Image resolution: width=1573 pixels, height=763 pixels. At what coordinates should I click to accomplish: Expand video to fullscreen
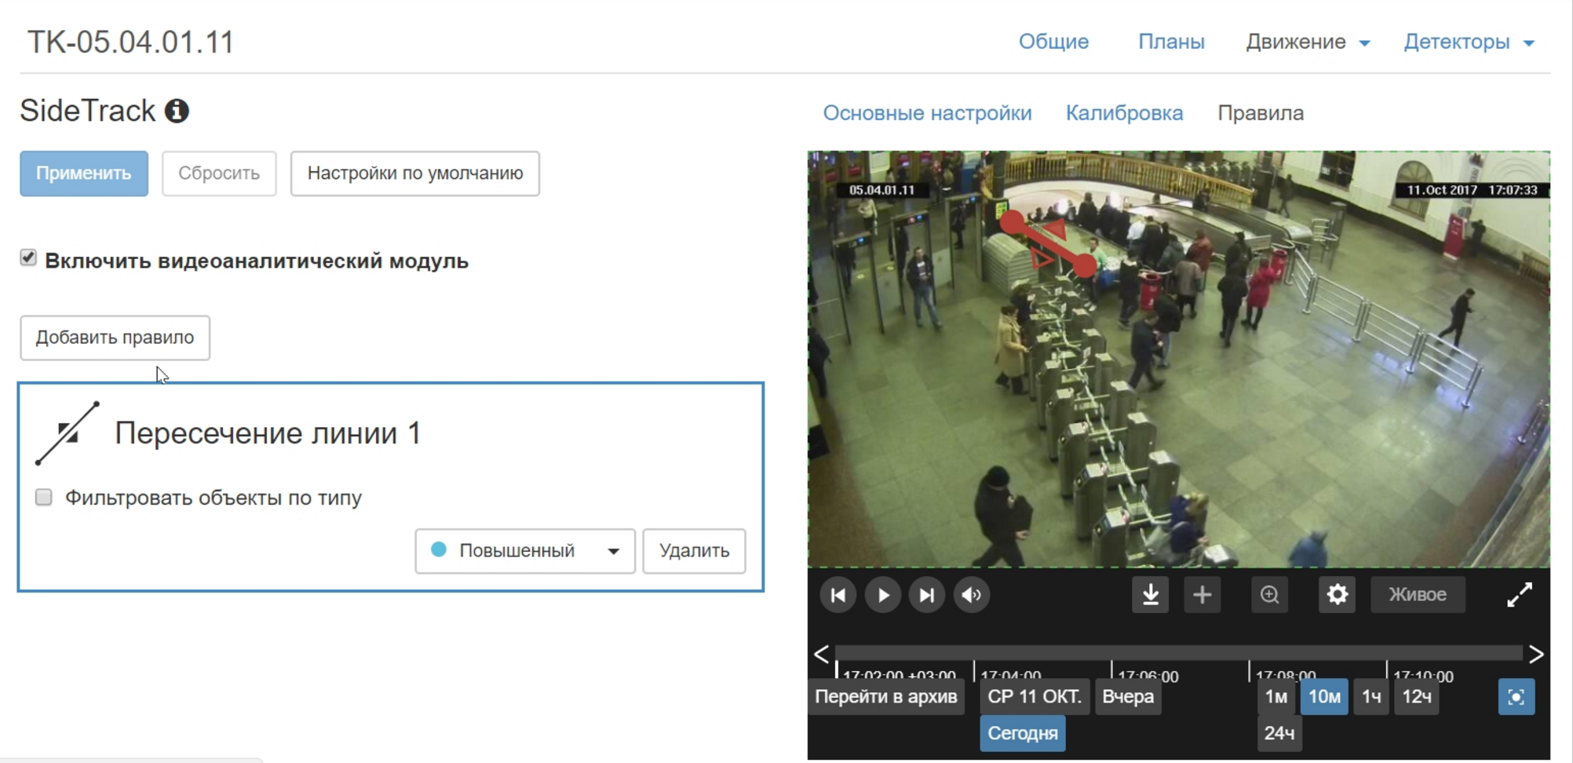click(x=1520, y=595)
